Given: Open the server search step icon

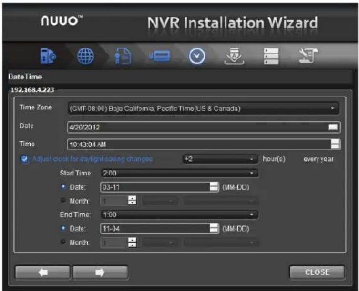Looking at the screenshot, I should click(x=48, y=56).
